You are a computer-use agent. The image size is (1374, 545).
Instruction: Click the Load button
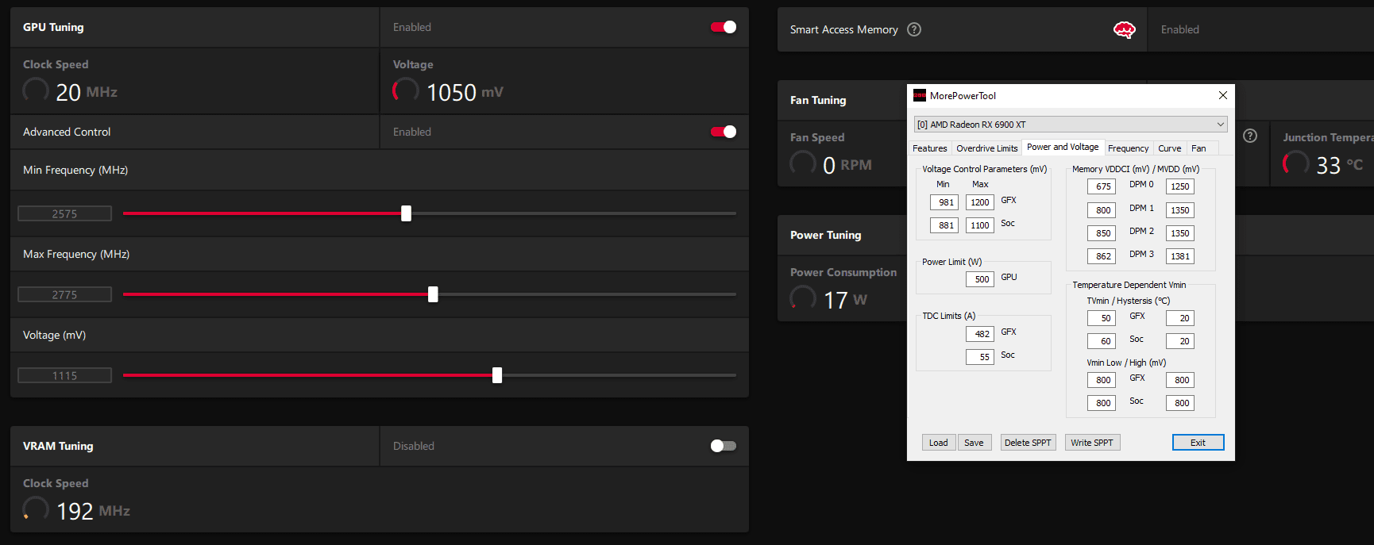click(x=938, y=443)
